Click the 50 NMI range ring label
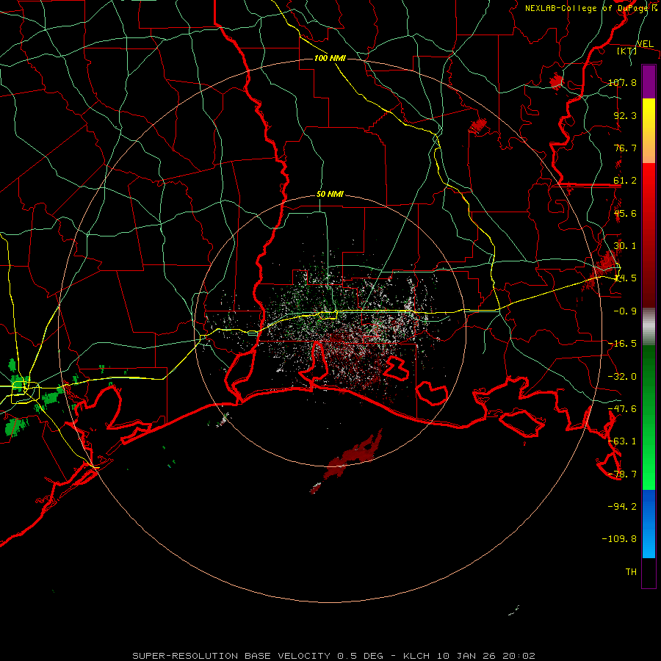The height and width of the screenshot is (661, 661). point(330,194)
